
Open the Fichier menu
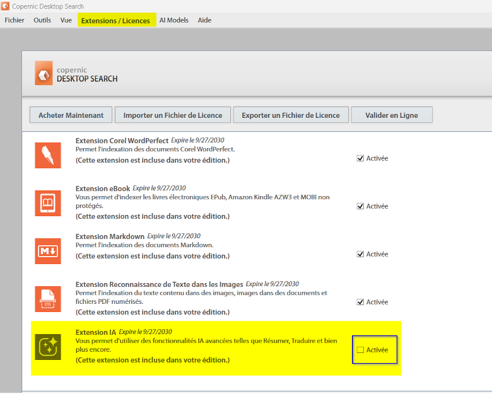(15, 20)
